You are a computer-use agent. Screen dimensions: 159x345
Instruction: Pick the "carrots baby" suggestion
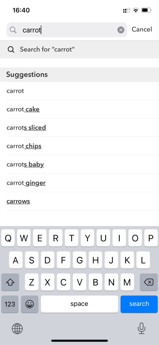79,164
